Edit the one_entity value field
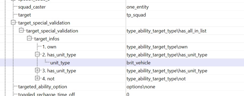Viewport: 244px width, 96px height. pyautogui.click(x=185, y=7)
